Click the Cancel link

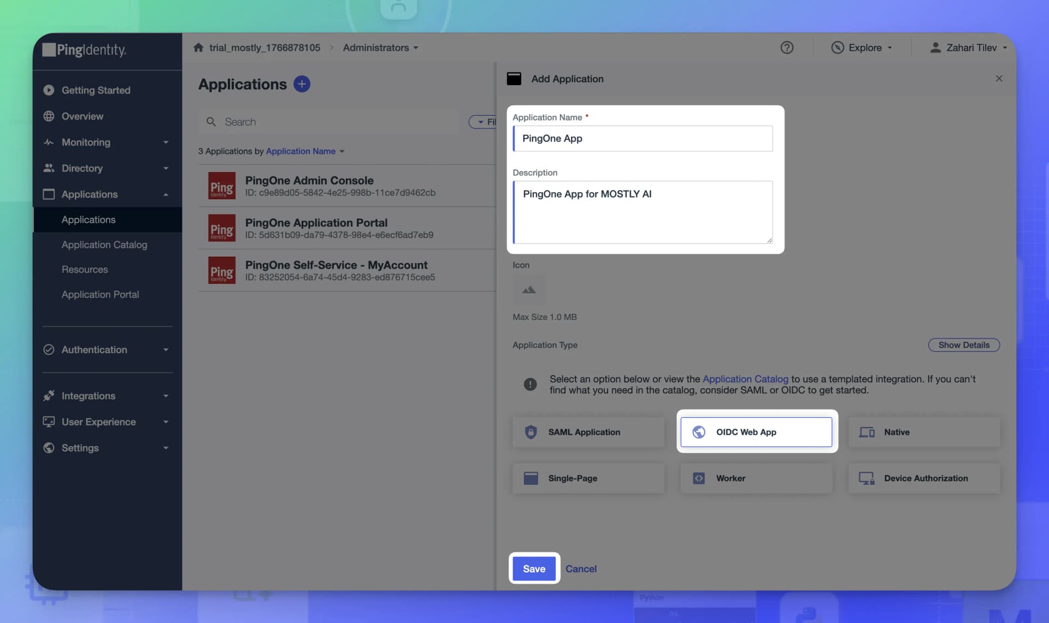click(x=581, y=568)
